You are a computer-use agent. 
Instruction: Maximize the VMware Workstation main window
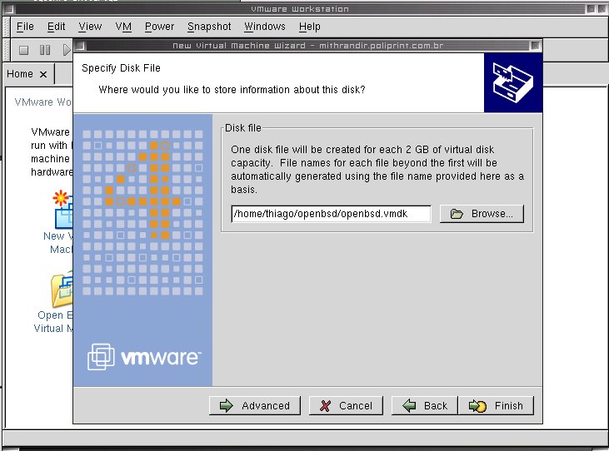tap(591, 8)
